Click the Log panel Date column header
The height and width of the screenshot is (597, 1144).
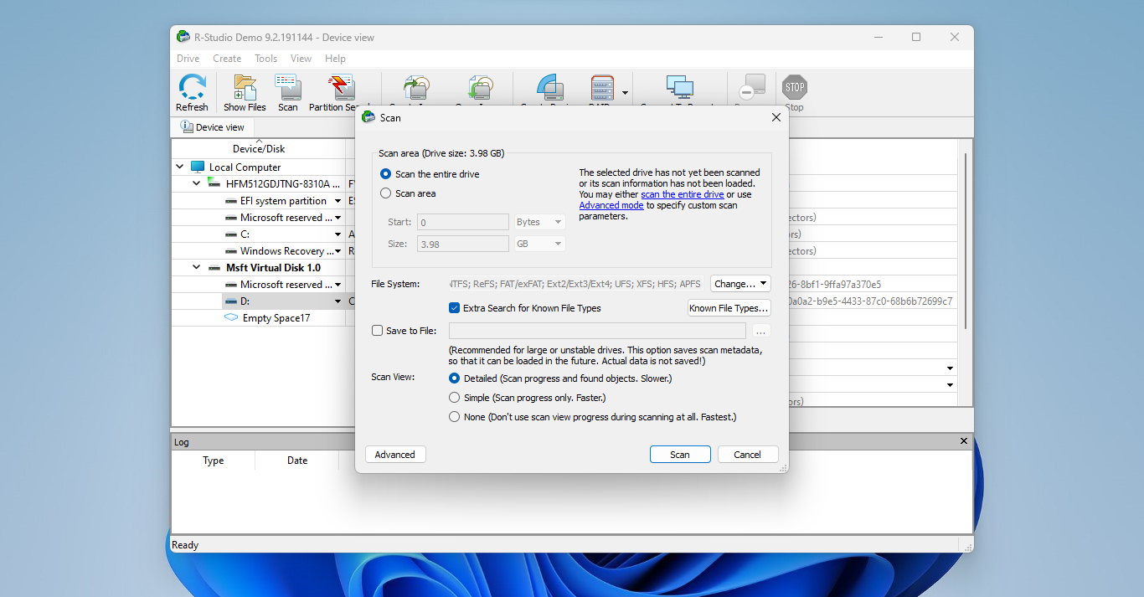pos(297,461)
